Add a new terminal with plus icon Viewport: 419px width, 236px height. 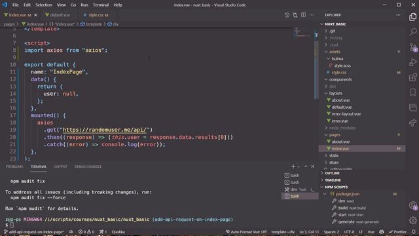coord(293,167)
